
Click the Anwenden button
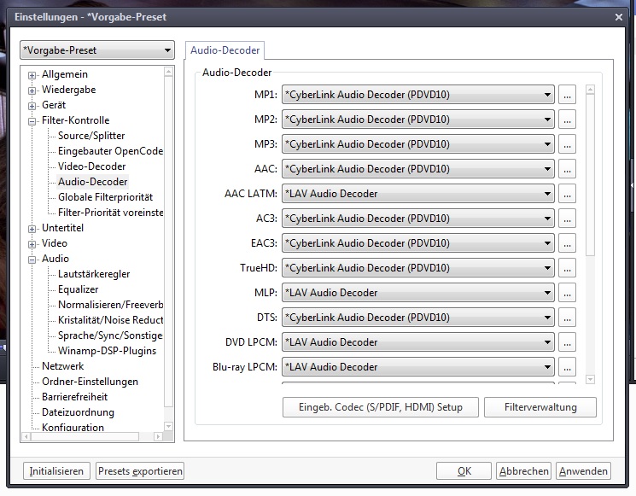point(583,471)
